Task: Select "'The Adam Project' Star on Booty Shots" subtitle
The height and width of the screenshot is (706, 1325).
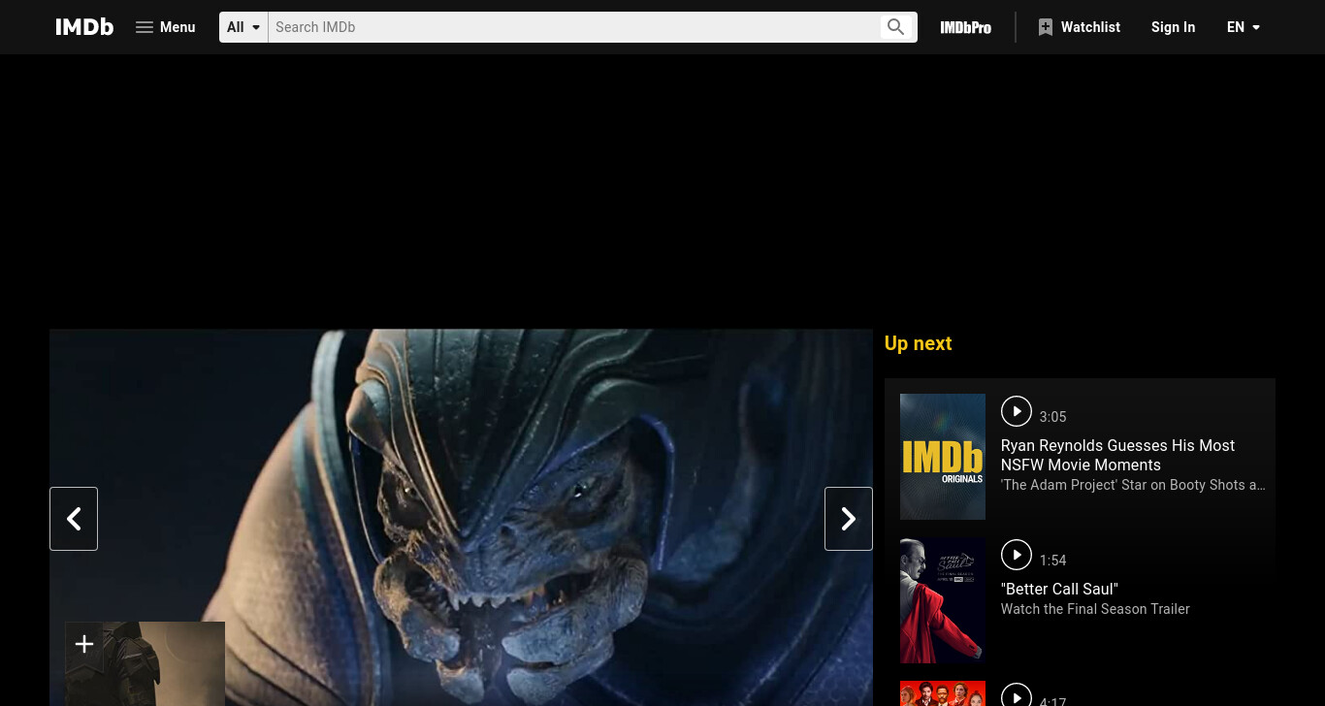Action: (1133, 485)
